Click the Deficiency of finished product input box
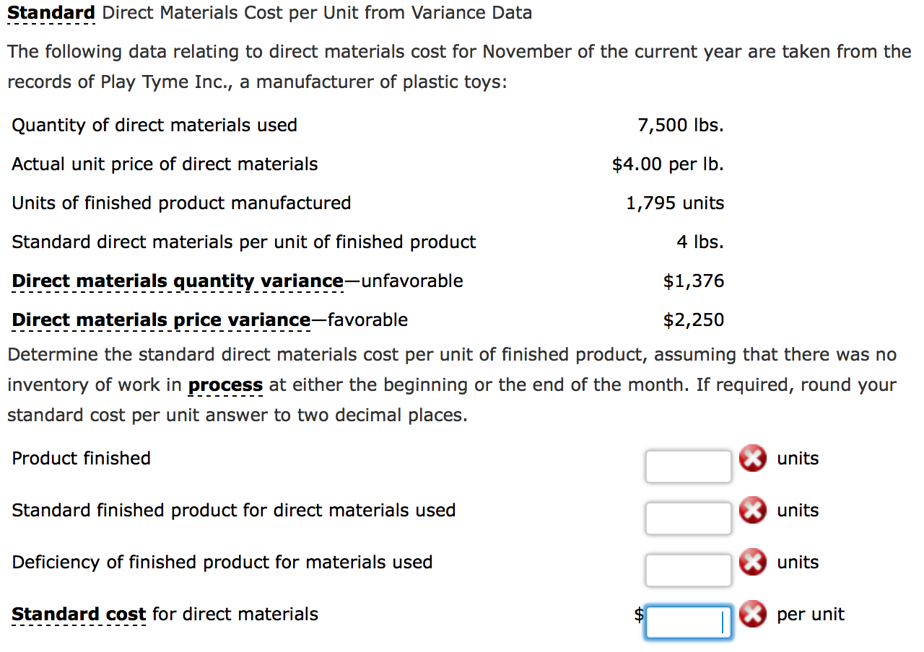 pos(688,570)
